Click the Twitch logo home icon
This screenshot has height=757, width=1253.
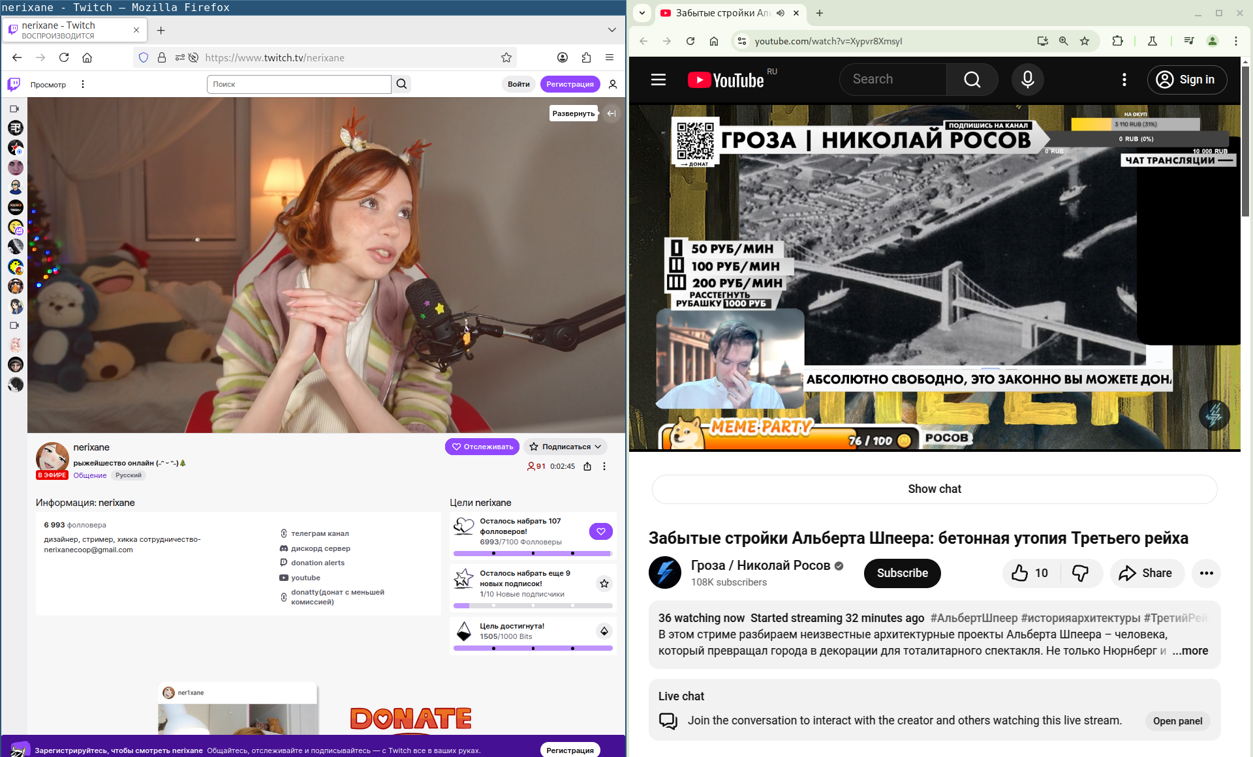[x=14, y=84]
